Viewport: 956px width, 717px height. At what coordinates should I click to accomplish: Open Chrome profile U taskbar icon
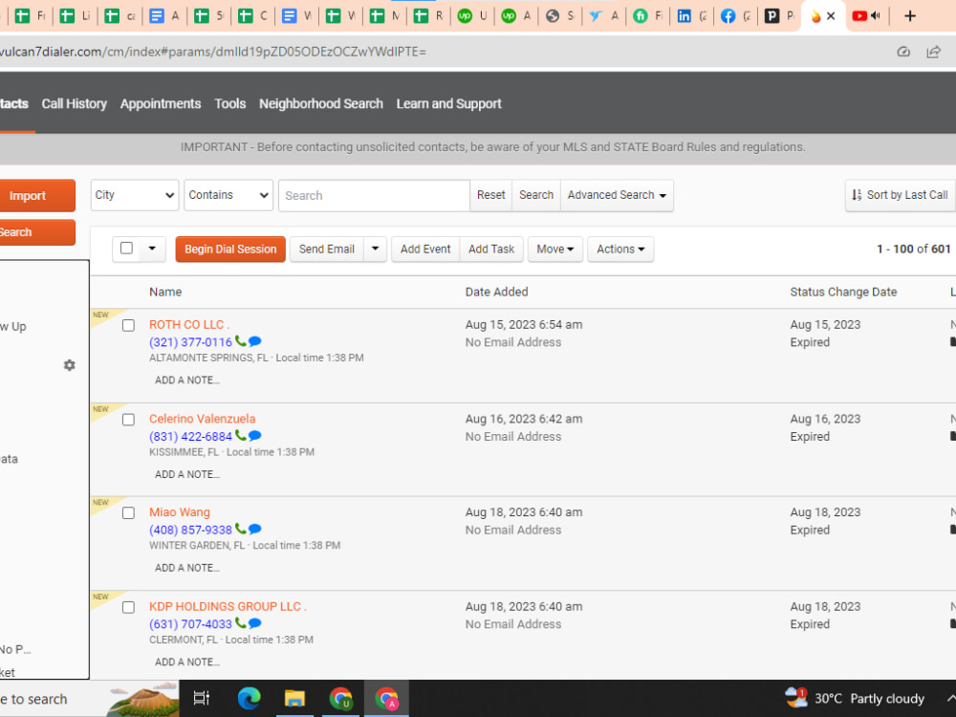click(x=340, y=698)
